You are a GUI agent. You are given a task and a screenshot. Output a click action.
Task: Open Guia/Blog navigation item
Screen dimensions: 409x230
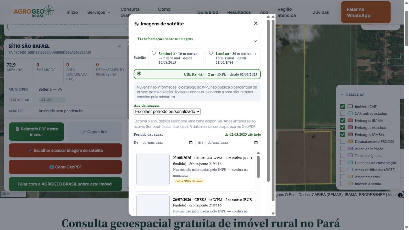click(x=208, y=12)
